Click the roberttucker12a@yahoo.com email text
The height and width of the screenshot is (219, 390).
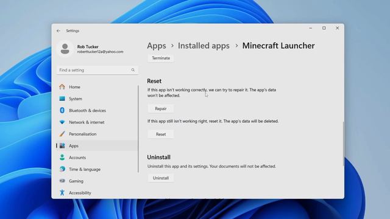(x=100, y=52)
